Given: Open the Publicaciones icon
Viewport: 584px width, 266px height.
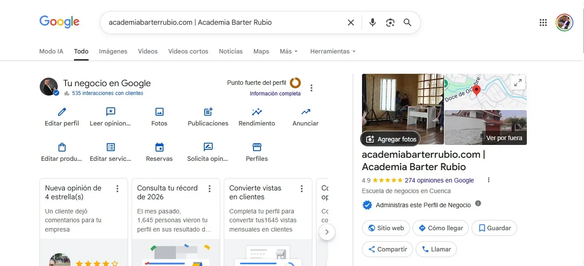Looking at the screenshot, I should coord(208,112).
